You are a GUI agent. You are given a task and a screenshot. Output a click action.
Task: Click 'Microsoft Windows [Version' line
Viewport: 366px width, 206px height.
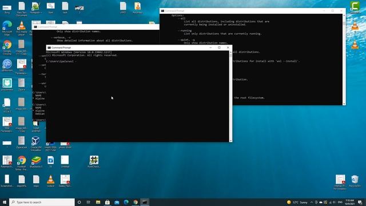[x=79, y=52]
